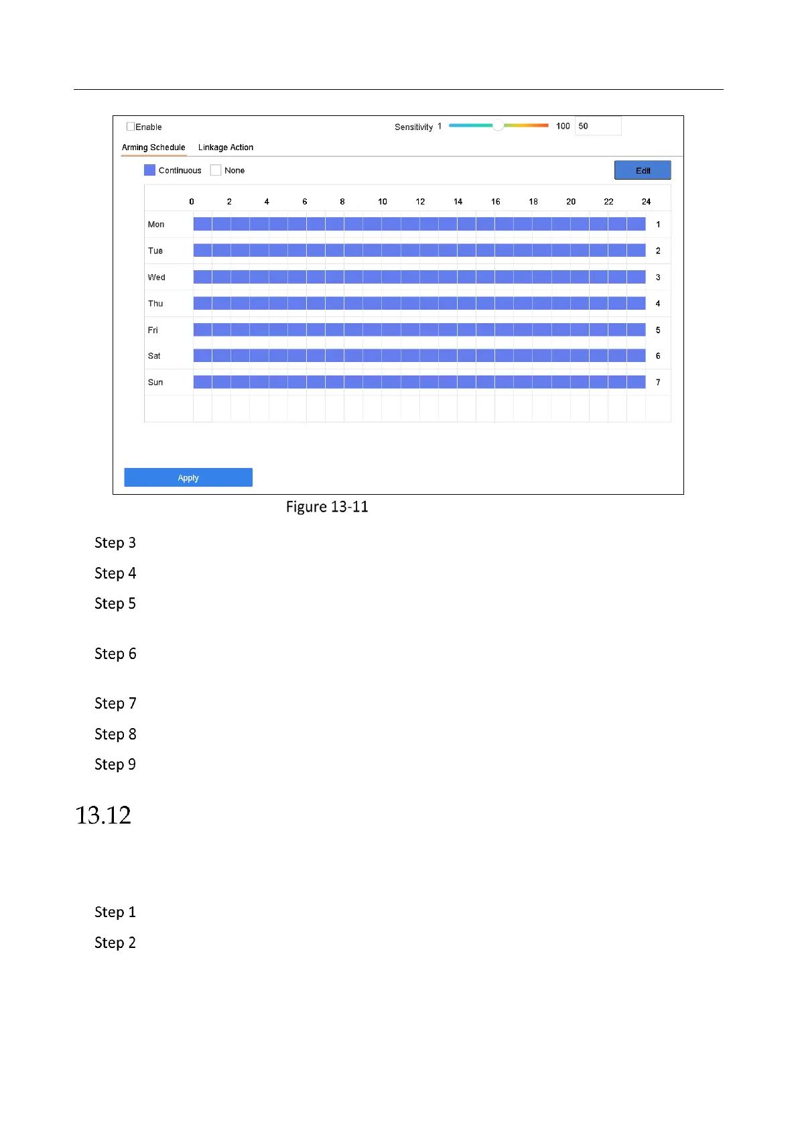Click Tuesday's continuous schedule bar
The height and width of the screenshot is (1129, 798).
419,250
